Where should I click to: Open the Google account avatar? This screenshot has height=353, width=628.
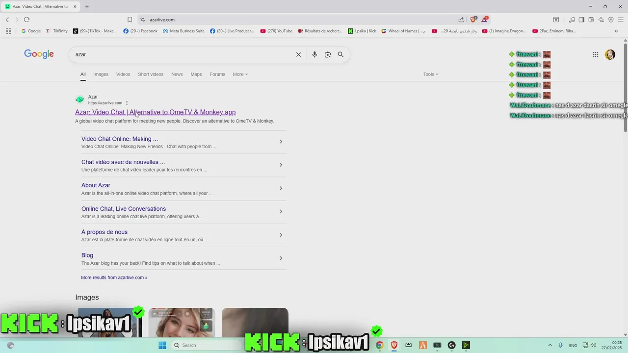pos(610,54)
